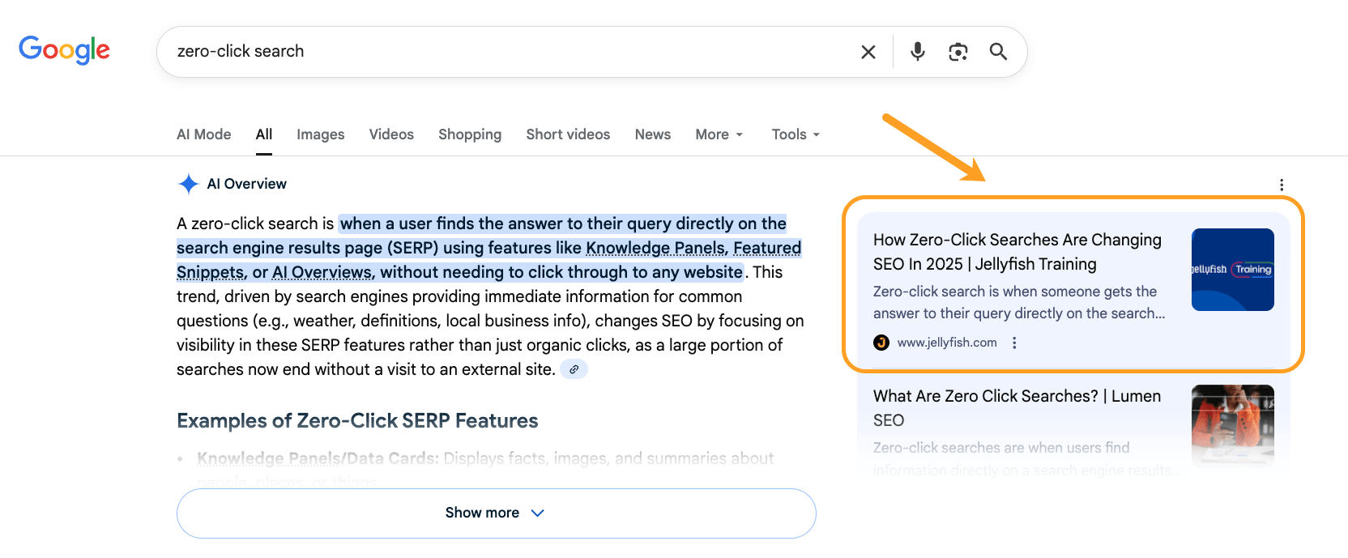Click the Google logo
The width and height of the screenshot is (1348, 558).
tap(64, 50)
